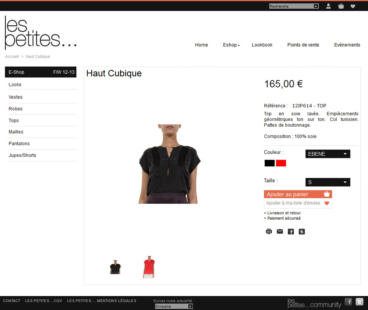Open the user account icon
Screen dimensions: 368x310
(328, 6)
